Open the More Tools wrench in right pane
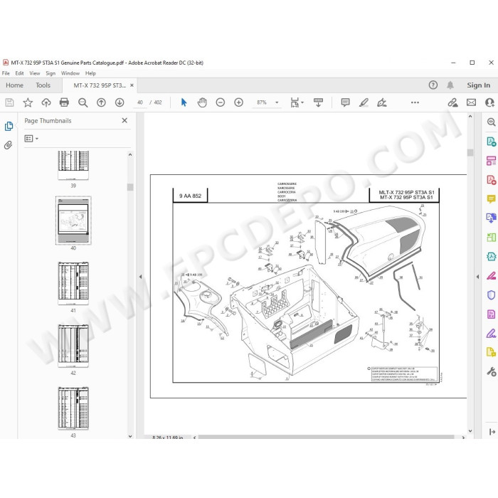This screenshot has width=498, height=498. pos(491,371)
